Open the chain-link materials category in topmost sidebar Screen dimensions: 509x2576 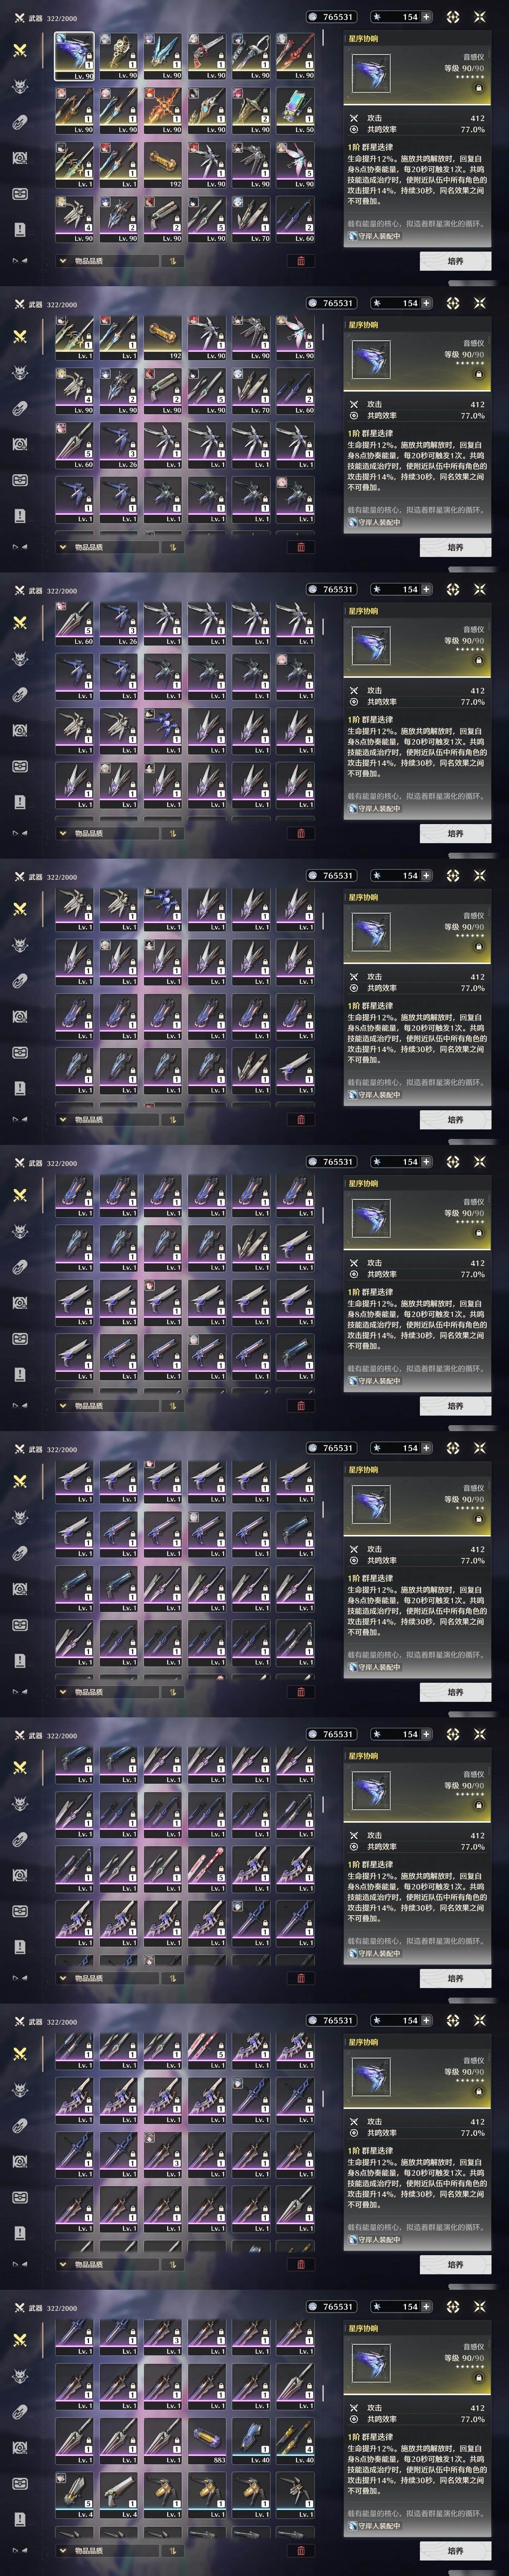pos(19,122)
